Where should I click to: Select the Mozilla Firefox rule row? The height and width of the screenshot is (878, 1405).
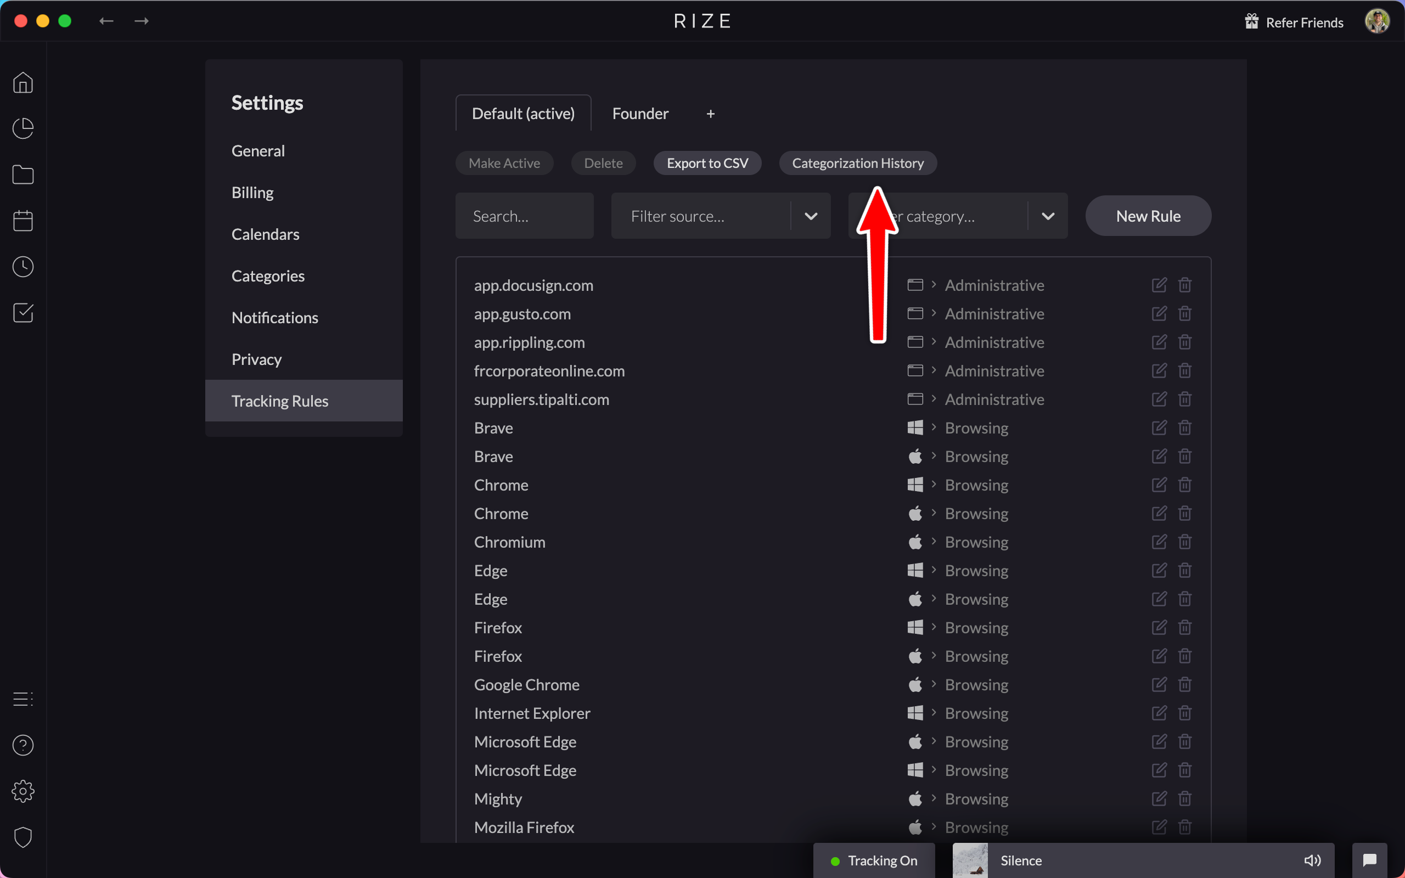[x=833, y=827]
